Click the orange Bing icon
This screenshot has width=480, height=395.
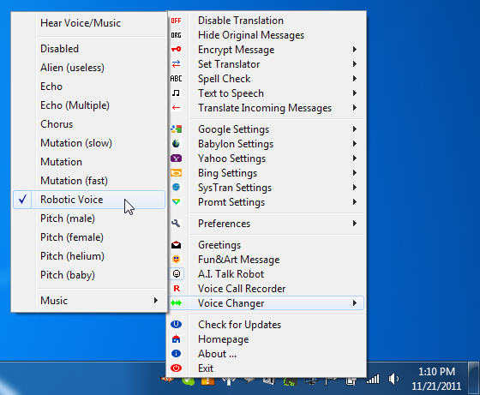(176, 173)
